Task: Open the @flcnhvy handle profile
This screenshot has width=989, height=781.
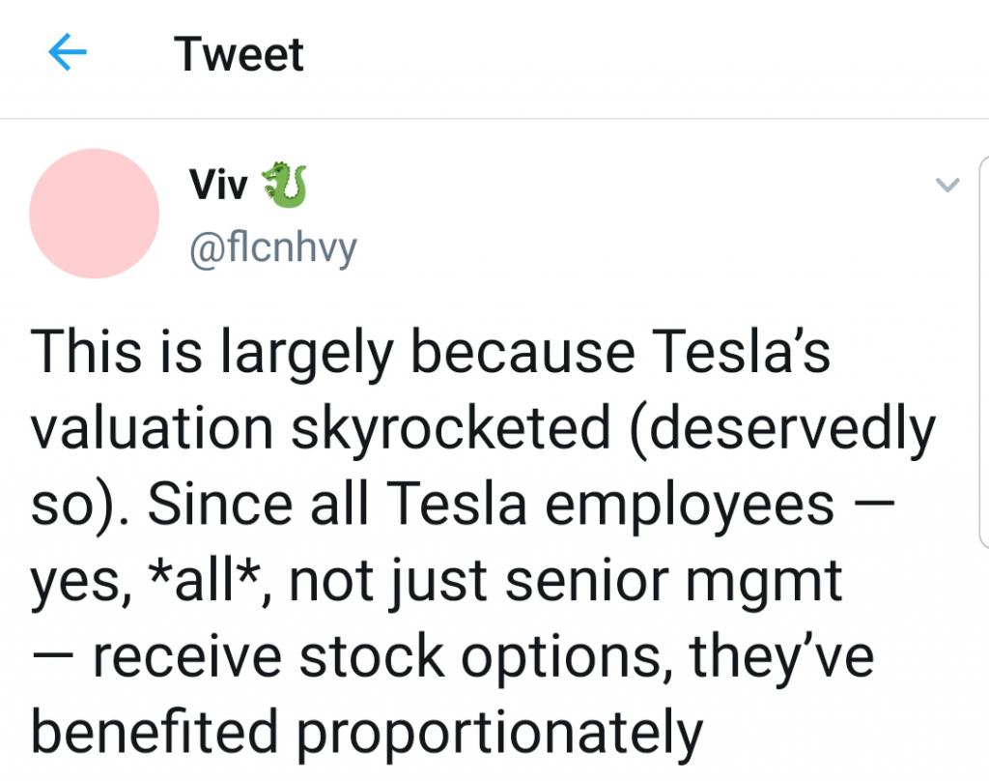Action: pyautogui.click(x=273, y=248)
